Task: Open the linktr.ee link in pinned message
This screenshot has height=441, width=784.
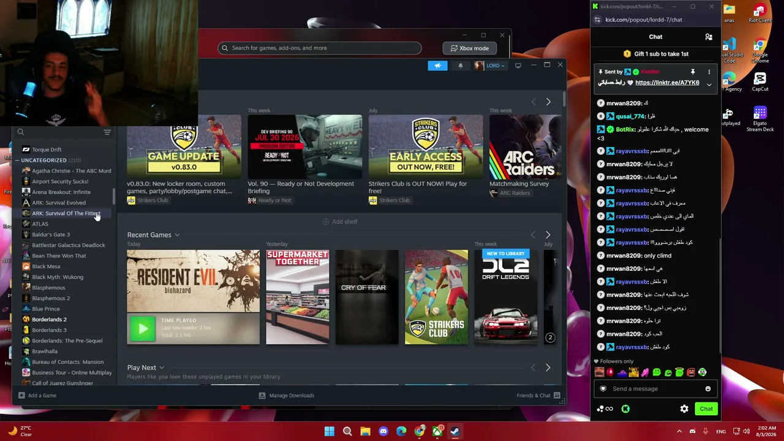Action: (x=667, y=83)
